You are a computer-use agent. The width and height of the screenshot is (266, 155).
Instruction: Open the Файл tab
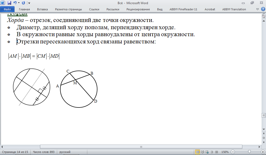click(x=7, y=9)
